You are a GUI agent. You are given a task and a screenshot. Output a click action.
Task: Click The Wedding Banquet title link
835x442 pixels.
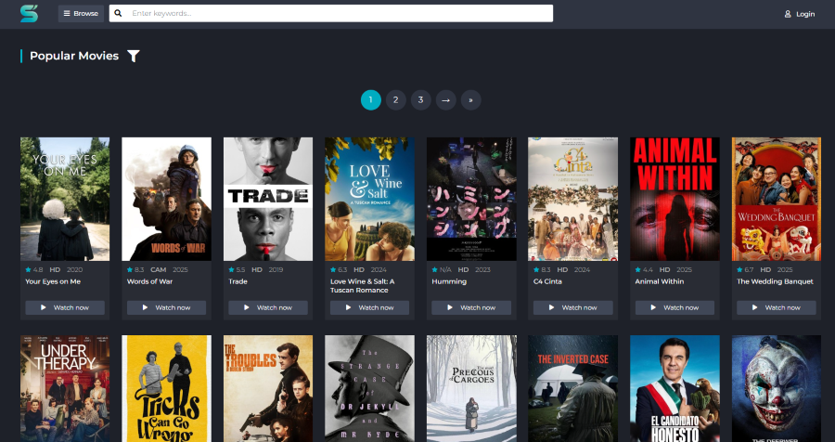tap(775, 281)
